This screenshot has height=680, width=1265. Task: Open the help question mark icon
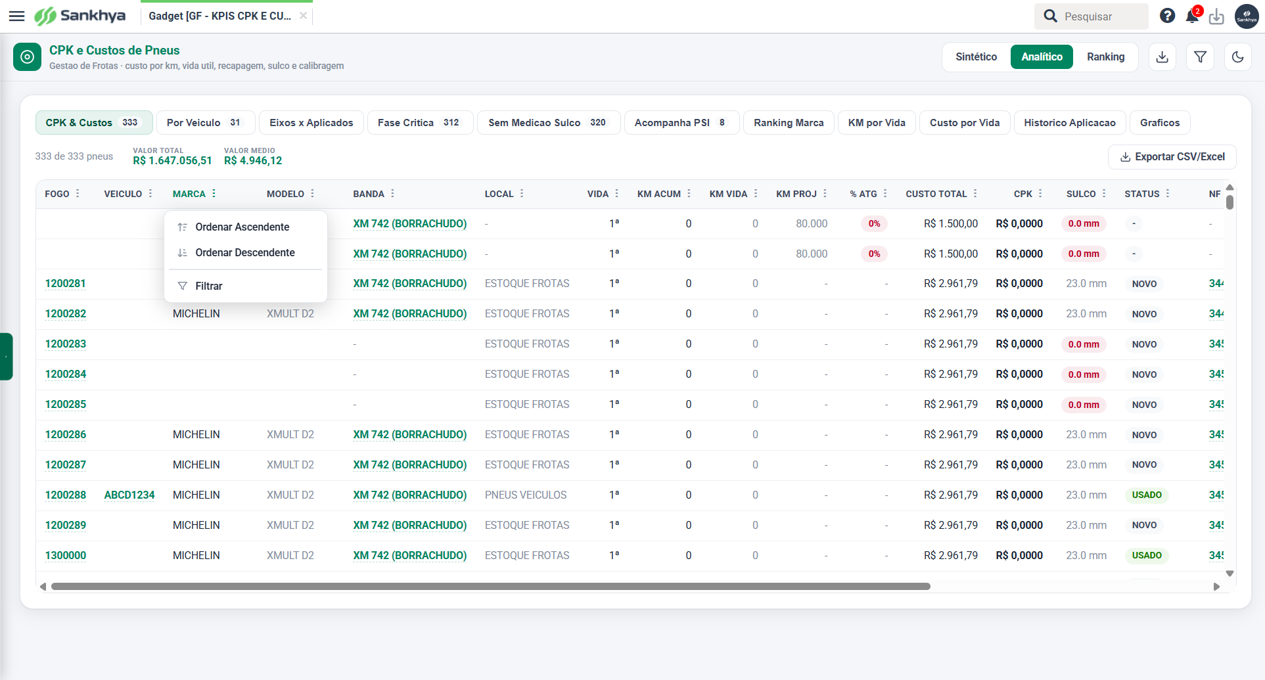point(1167,16)
